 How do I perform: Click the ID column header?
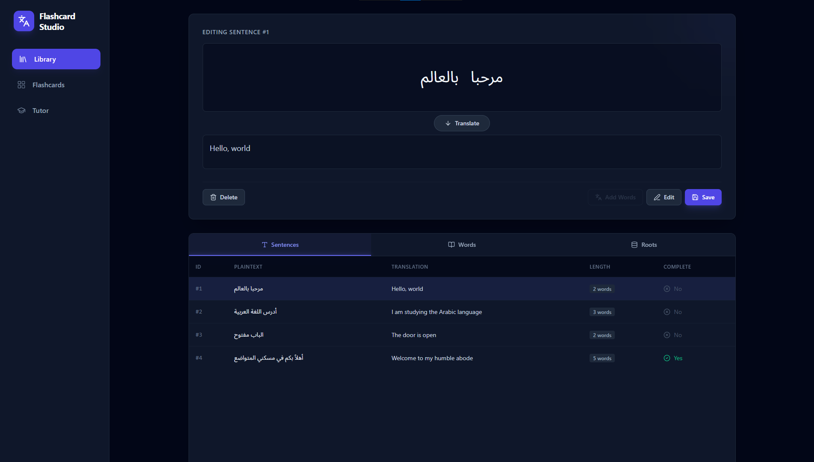(198, 267)
